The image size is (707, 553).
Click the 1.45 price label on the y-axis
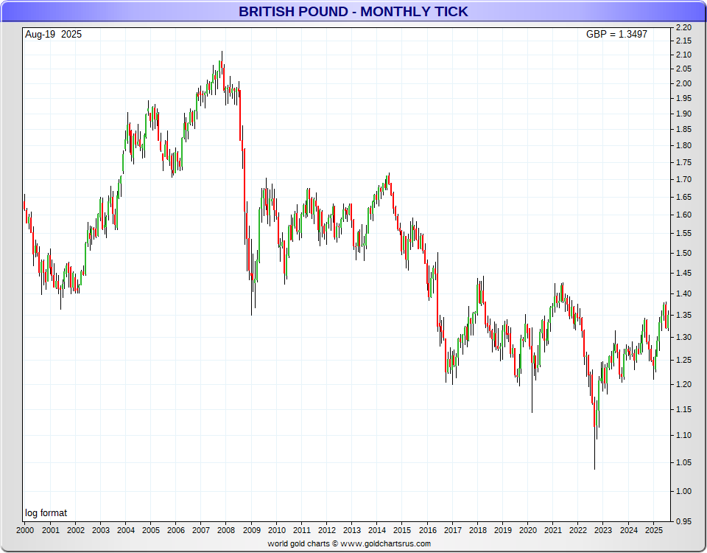point(684,273)
